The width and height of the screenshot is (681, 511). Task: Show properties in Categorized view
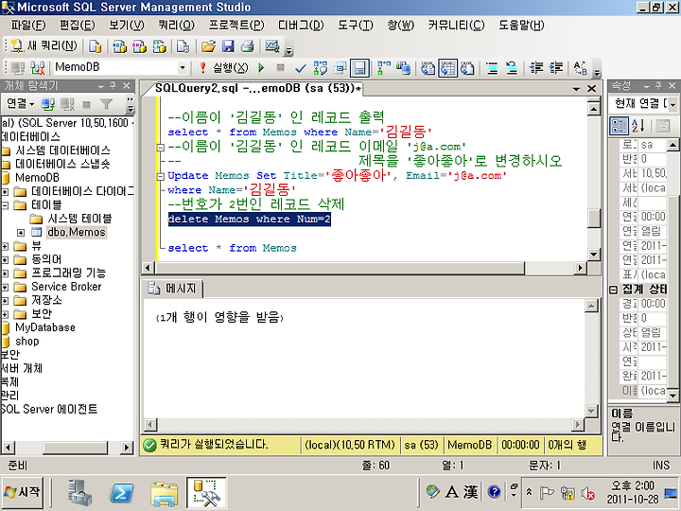619,126
